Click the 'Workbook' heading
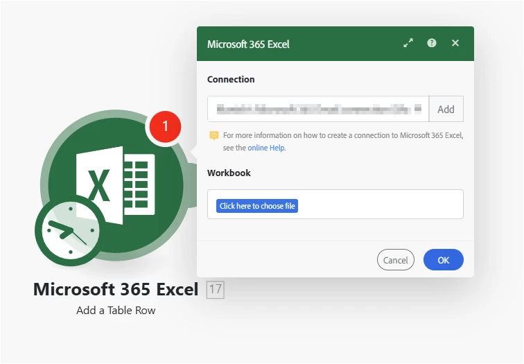Screen dimensions: 524x364 (x=229, y=173)
